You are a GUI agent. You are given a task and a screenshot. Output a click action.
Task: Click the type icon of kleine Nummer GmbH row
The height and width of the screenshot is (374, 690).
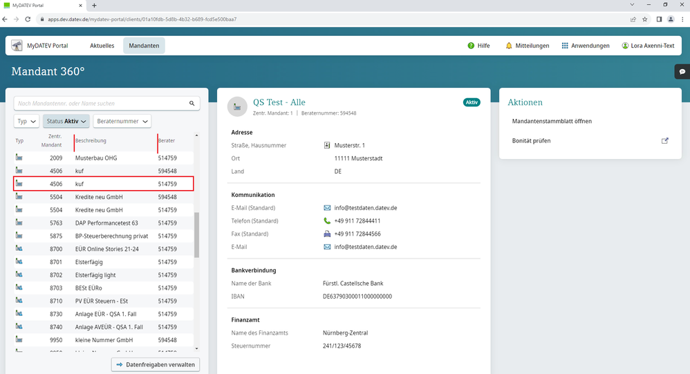click(x=19, y=339)
